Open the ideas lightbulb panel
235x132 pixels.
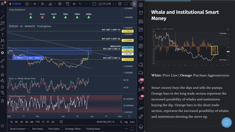tap(141, 54)
